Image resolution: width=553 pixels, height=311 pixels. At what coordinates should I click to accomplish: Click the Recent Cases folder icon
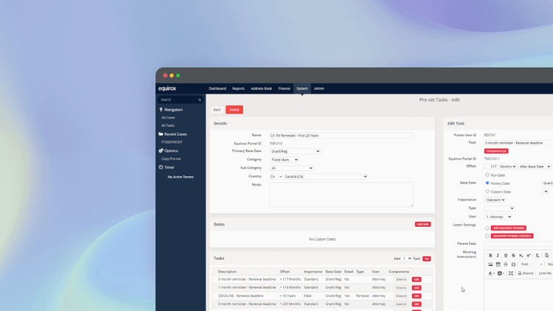pos(161,134)
